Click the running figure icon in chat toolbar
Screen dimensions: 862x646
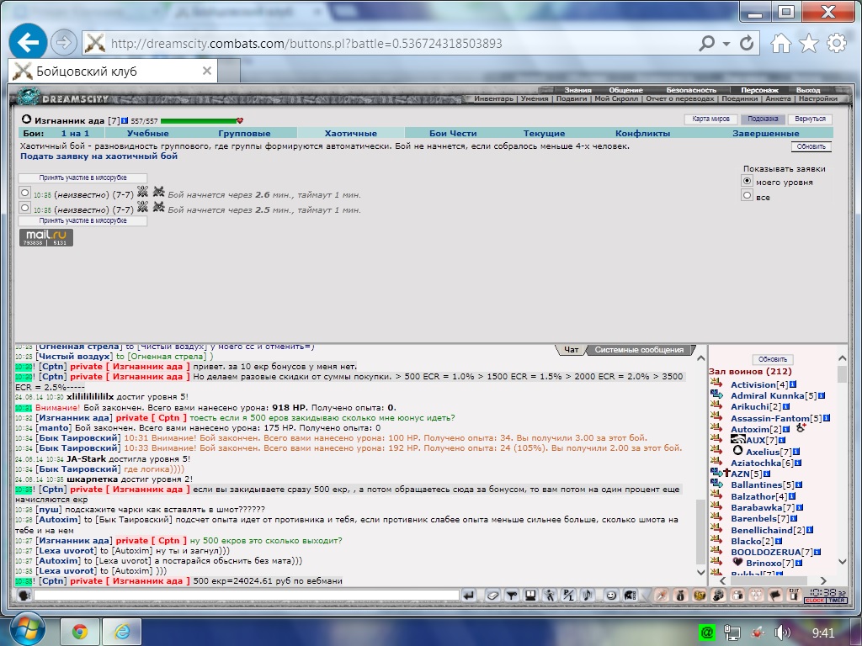point(550,596)
